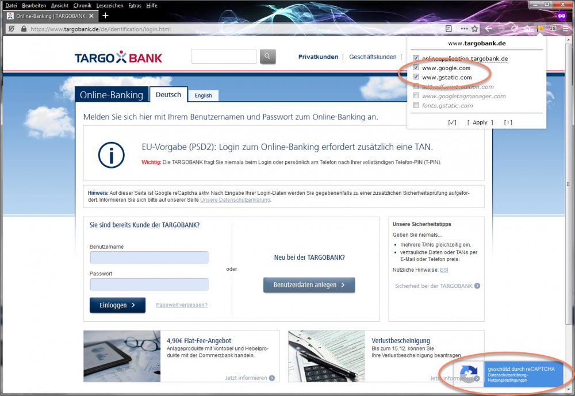The image size is (575, 396).
Task: Focus the Passwort input field
Action: click(x=149, y=284)
